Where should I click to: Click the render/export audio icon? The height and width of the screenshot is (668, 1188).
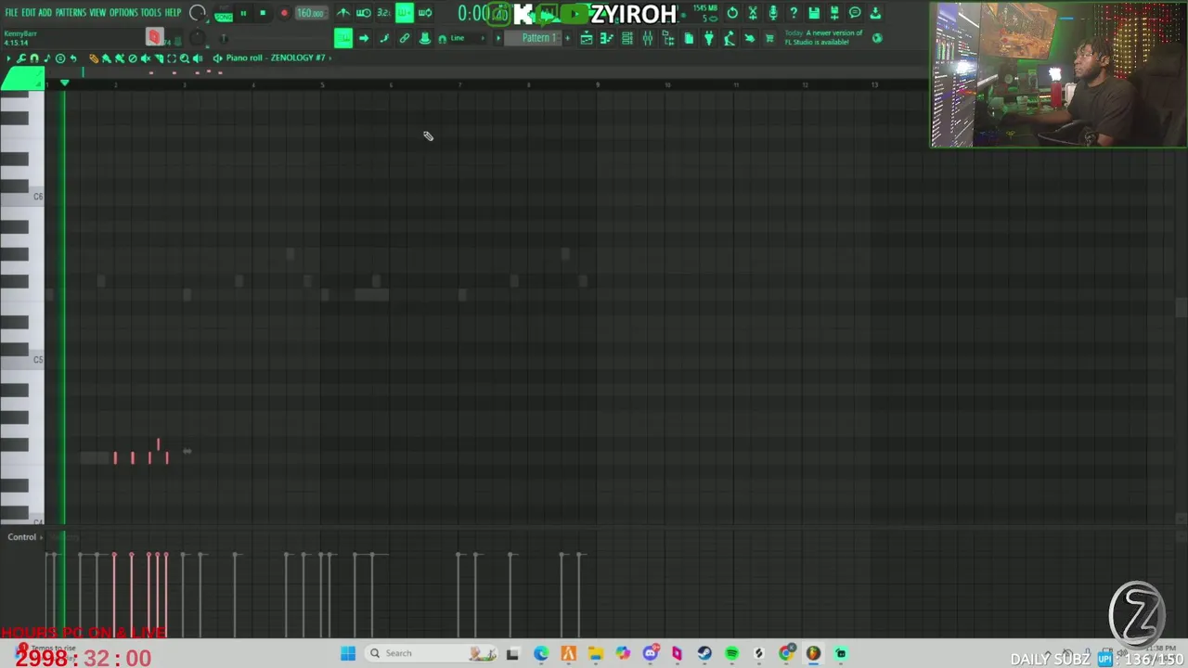[x=834, y=13]
